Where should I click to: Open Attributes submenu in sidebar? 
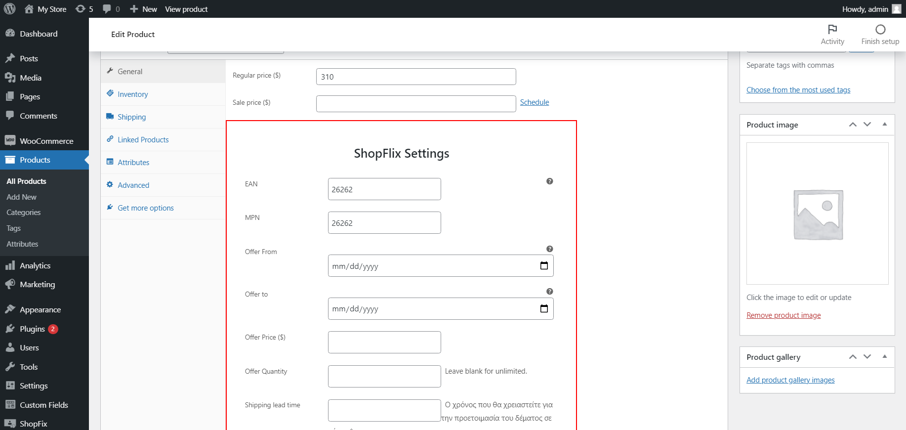click(22, 244)
